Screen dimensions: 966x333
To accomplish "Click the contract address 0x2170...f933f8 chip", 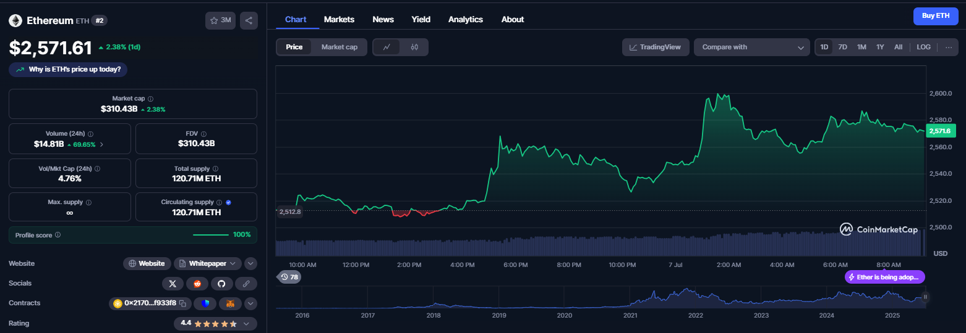I will coord(150,303).
